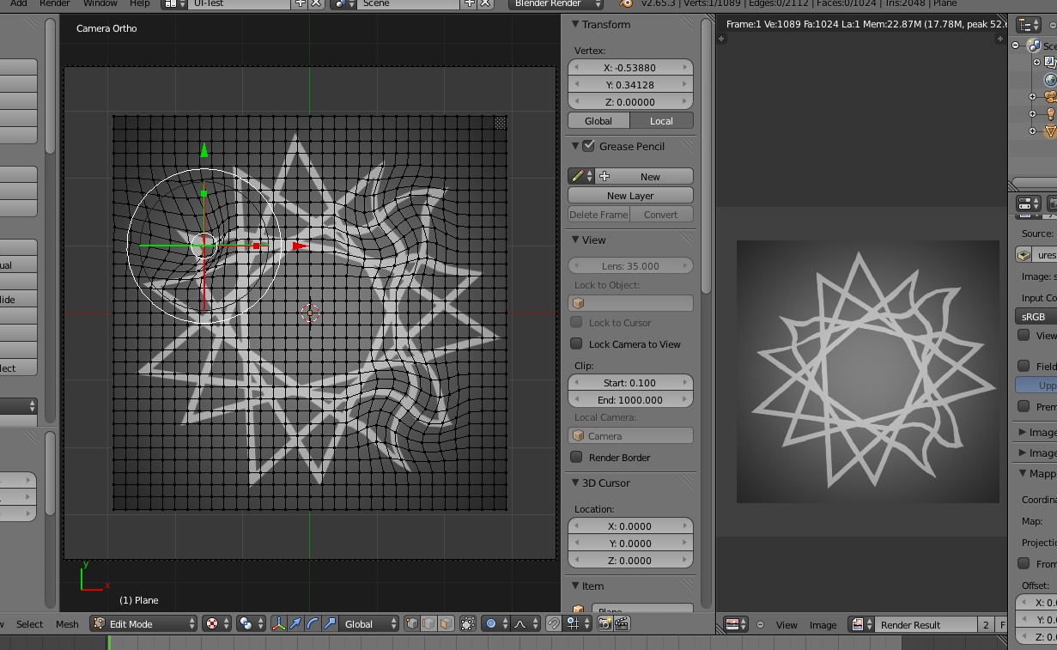Open the Edit Mode dropdown
The image size is (1057, 650).
tap(143, 624)
